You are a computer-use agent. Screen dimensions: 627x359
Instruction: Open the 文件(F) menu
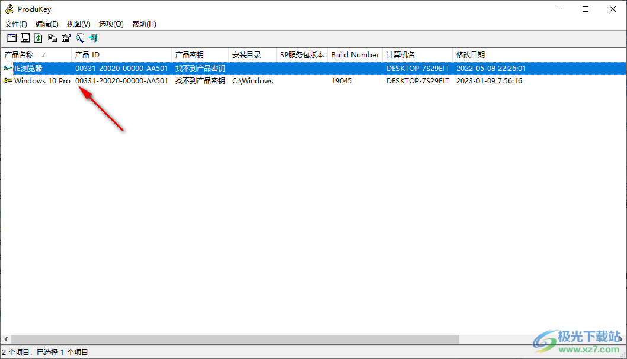click(x=16, y=24)
